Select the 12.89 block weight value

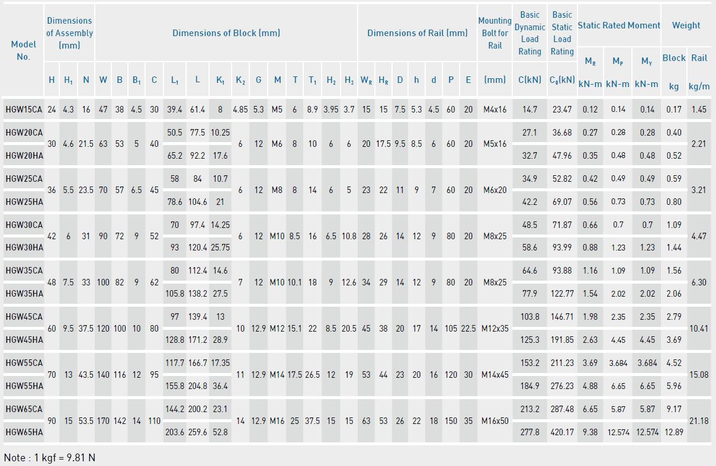click(674, 432)
